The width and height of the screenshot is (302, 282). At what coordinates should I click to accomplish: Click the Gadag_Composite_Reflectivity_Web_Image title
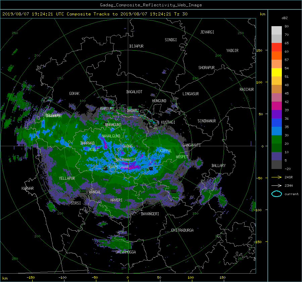tap(151, 5)
